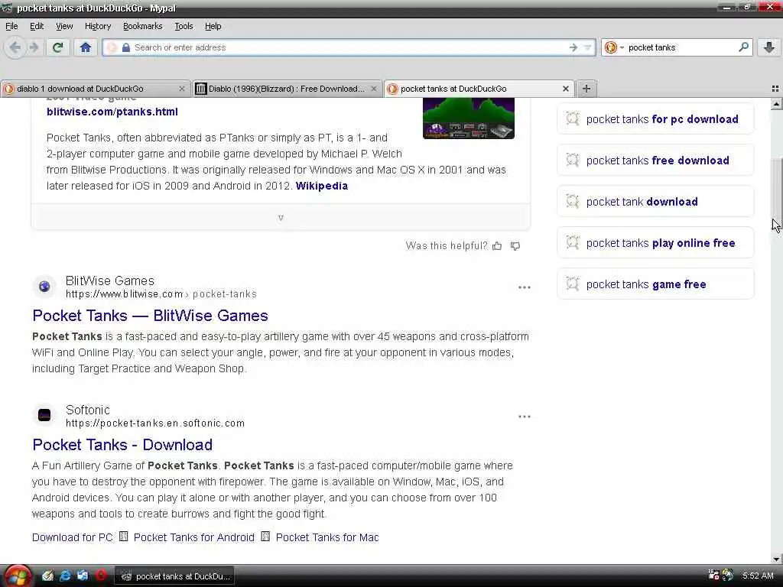This screenshot has height=587, width=783.
Task: Open Pocket Tanks for Mac sitelink
Action: click(x=327, y=537)
